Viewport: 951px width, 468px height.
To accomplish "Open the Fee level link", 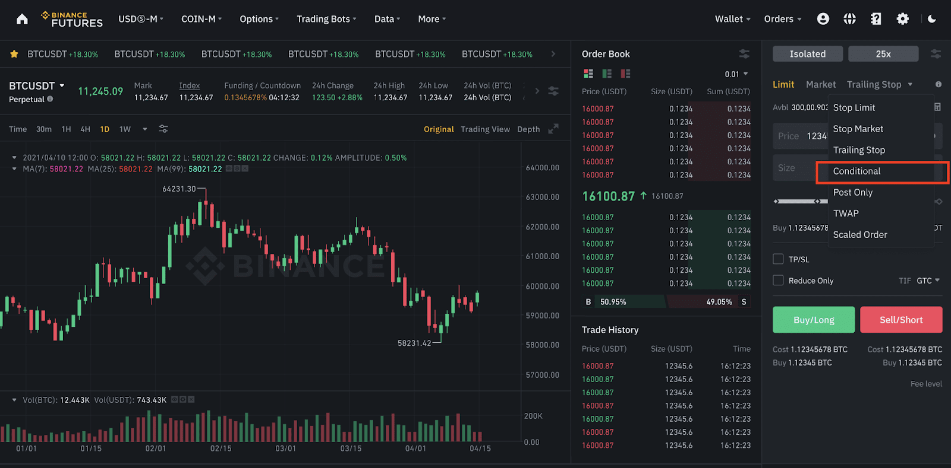I will click(x=926, y=384).
